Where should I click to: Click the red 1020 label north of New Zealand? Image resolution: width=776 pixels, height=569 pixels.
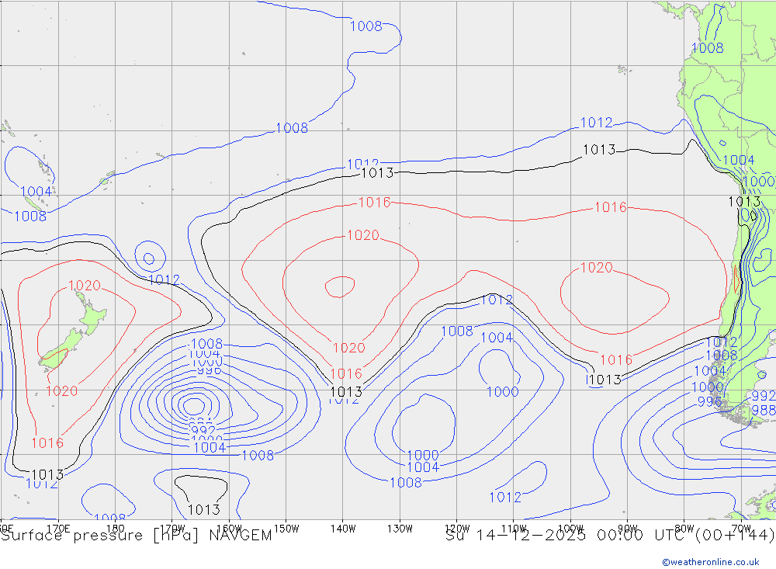[84, 285]
